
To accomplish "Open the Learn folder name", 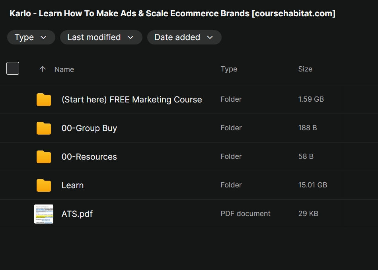I will [x=72, y=185].
